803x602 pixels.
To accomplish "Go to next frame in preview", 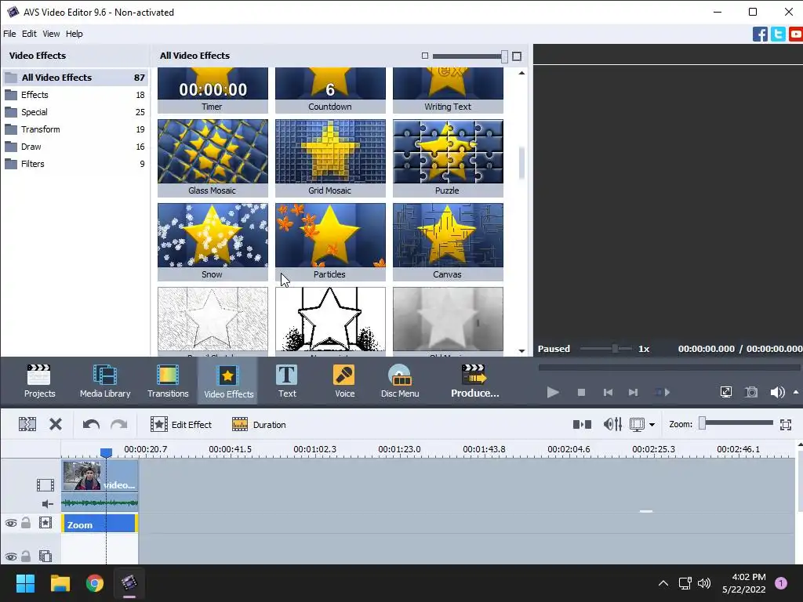I will coord(633,392).
